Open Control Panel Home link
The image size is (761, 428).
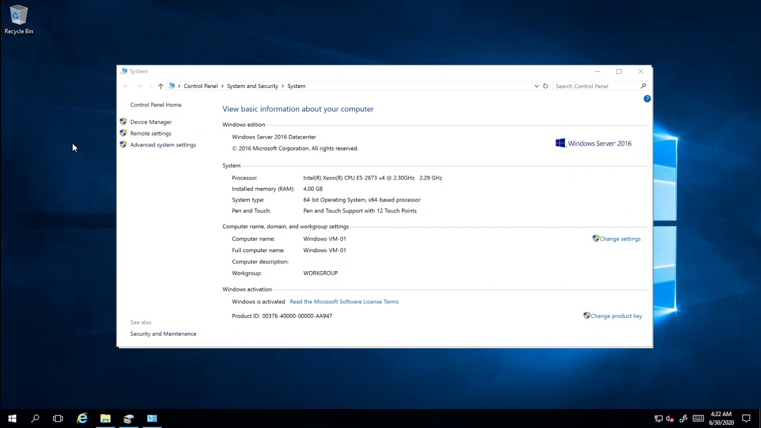pos(156,105)
